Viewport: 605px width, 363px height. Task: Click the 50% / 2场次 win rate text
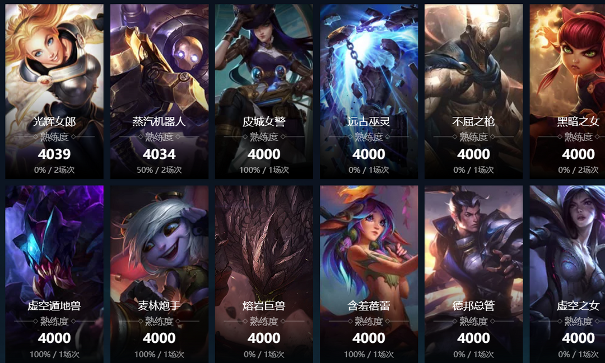point(159,170)
